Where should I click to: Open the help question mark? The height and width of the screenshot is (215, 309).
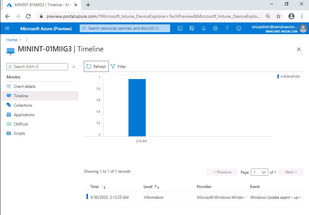[227, 28]
